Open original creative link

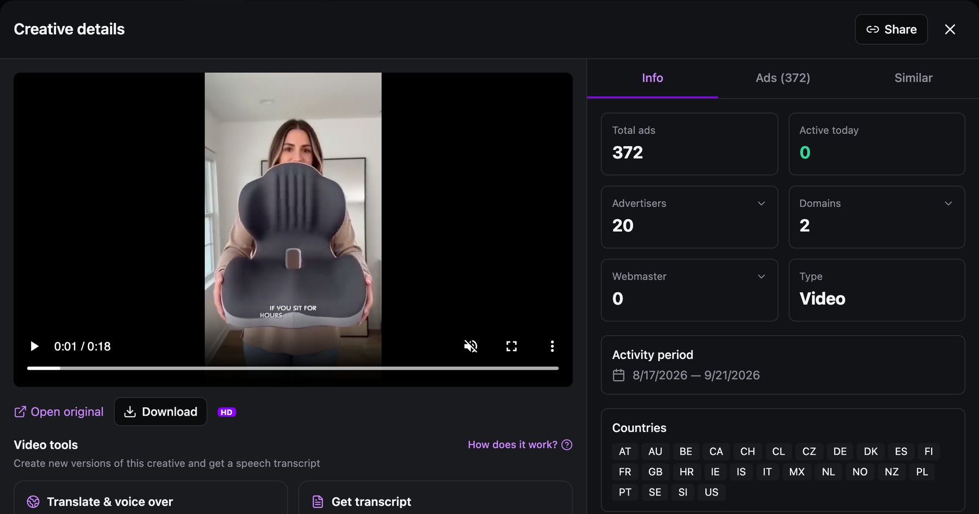pyautogui.click(x=59, y=412)
